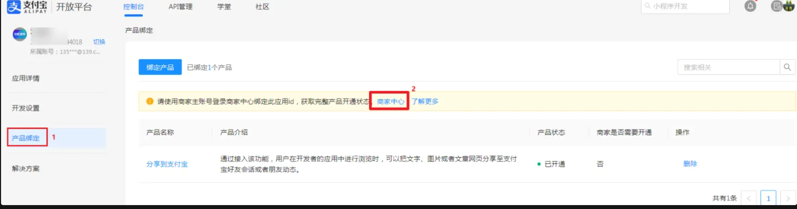Click the 搜索相关 input field
797x209 pixels.
click(x=728, y=67)
